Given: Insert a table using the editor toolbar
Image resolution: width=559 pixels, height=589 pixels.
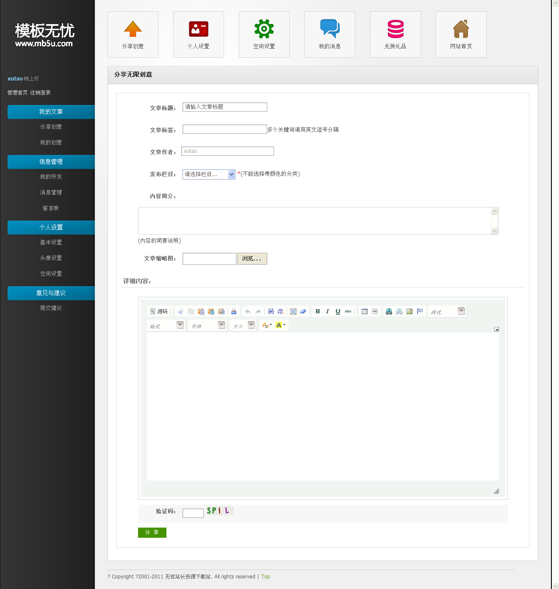Looking at the screenshot, I should pos(364,311).
